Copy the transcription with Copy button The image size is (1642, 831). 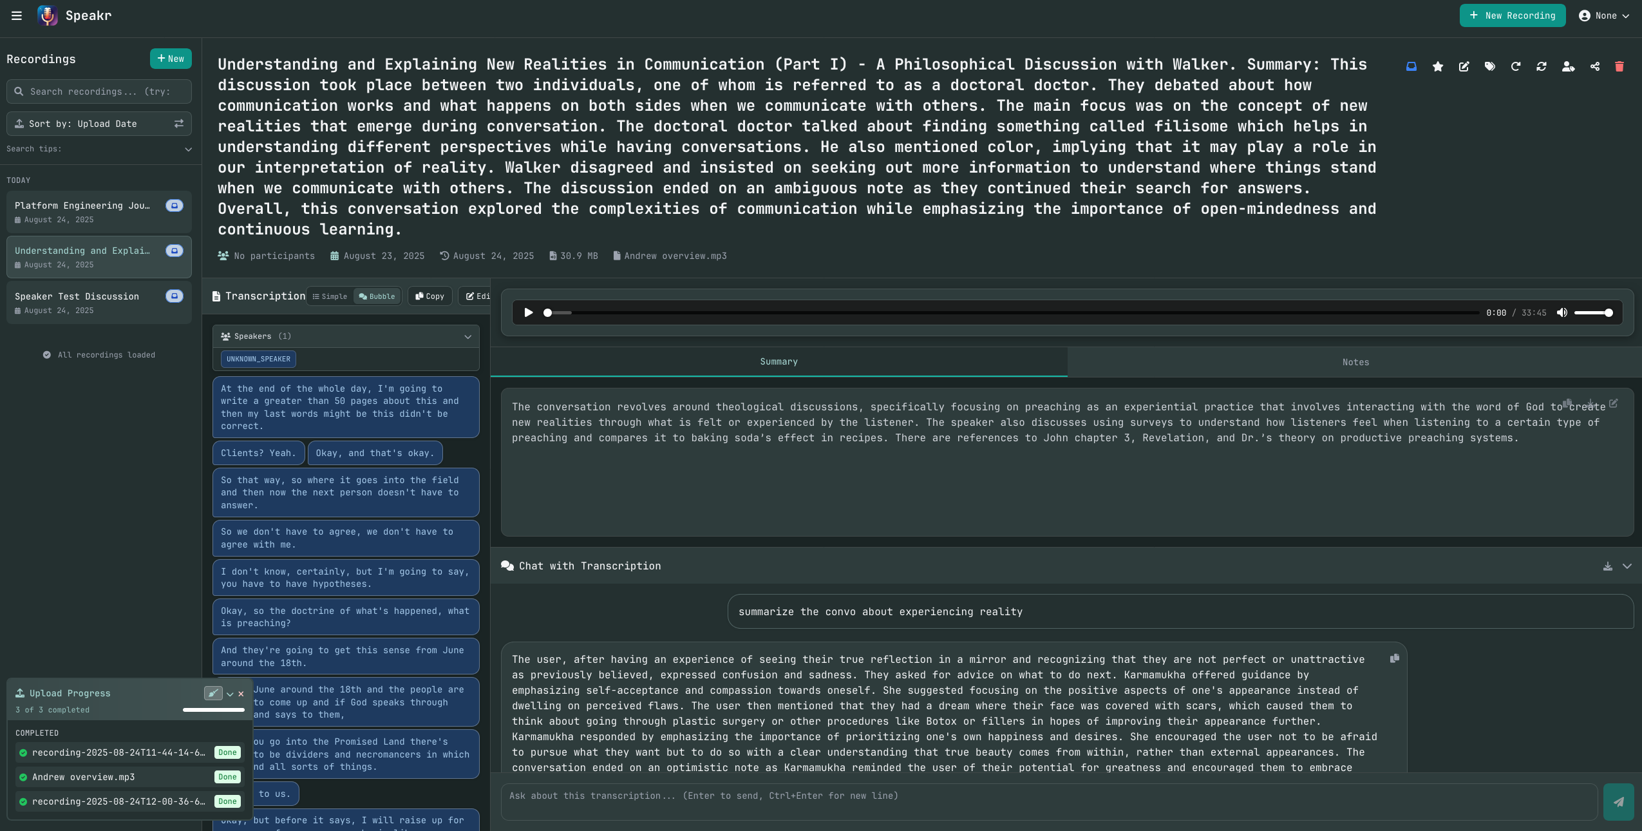pyautogui.click(x=429, y=296)
